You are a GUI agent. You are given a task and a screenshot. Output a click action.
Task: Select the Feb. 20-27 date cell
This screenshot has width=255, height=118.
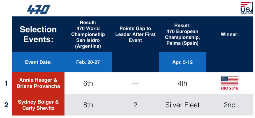88,62
